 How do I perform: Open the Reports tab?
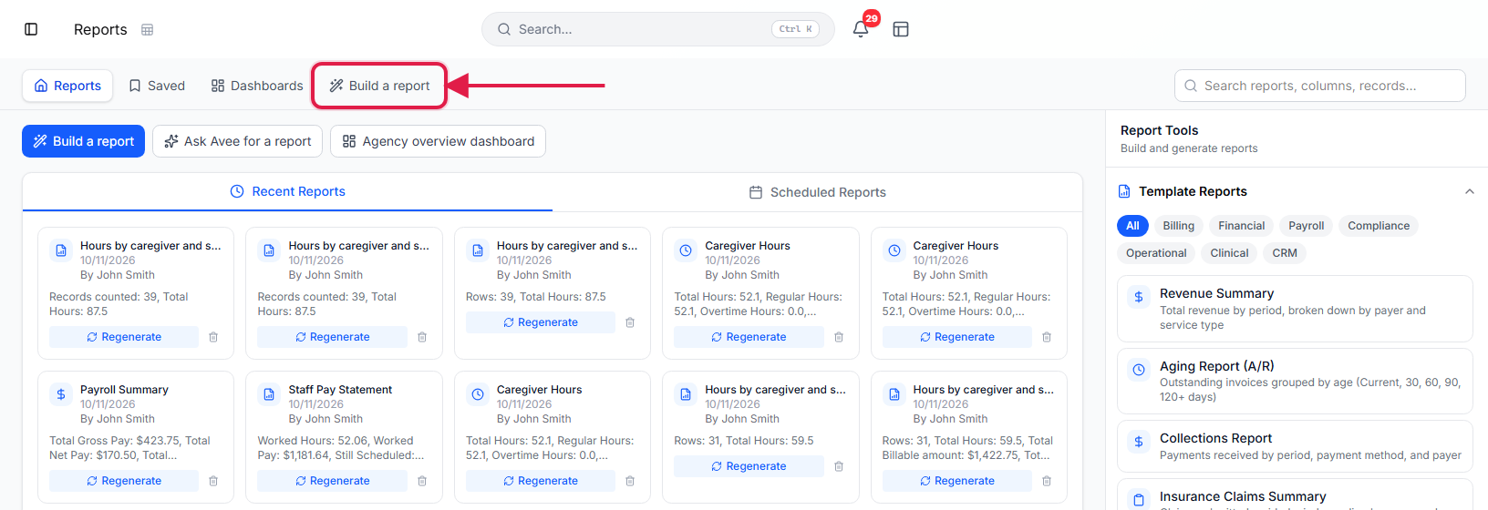click(67, 86)
